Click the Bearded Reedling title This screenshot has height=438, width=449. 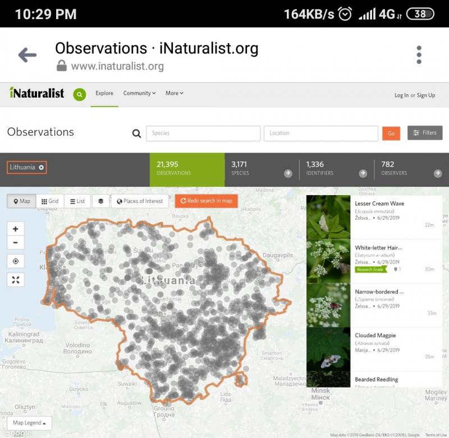(x=376, y=379)
